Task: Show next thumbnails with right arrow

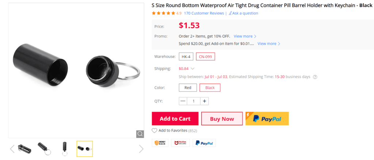Action: [141, 149]
